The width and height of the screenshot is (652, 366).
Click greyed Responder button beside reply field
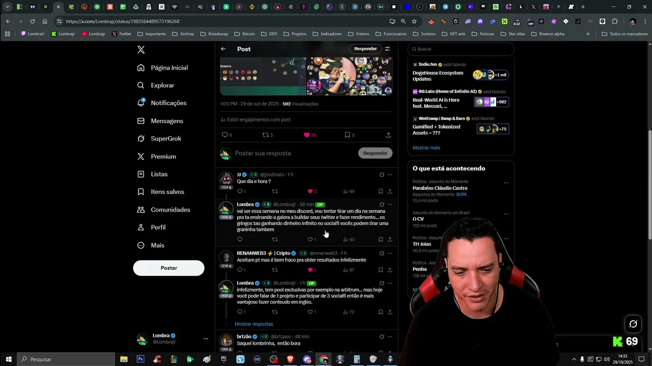pyautogui.click(x=375, y=153)
